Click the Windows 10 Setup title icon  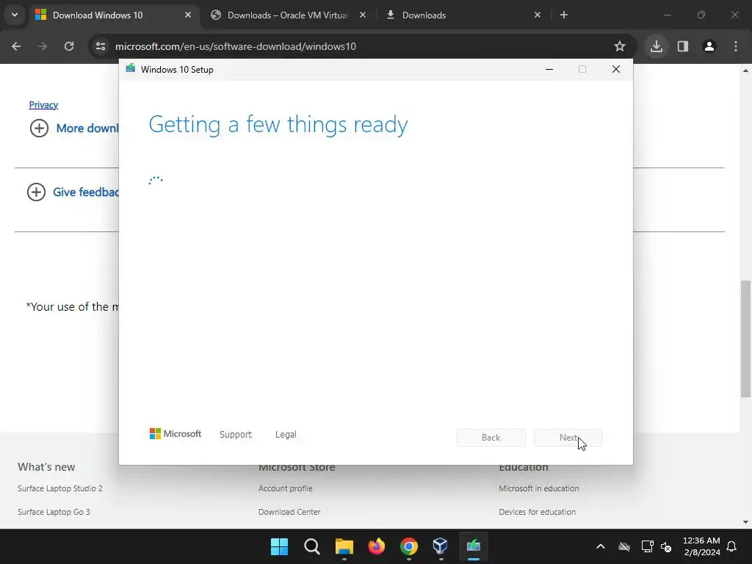click(x=131, y=68)
